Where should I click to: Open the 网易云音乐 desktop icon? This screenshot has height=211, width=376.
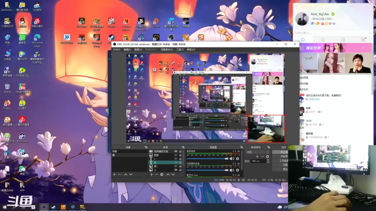coord(37,23)
